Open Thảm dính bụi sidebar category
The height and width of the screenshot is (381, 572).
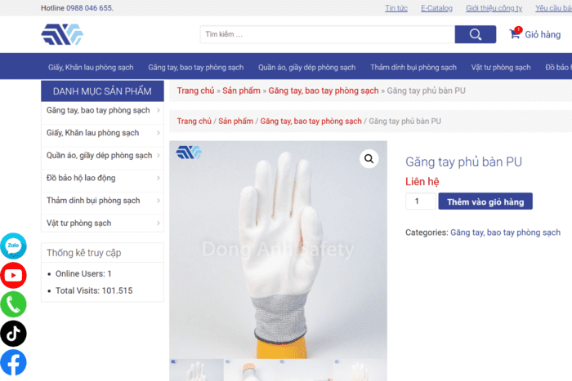pyautogui.click(x=93, y=201)
